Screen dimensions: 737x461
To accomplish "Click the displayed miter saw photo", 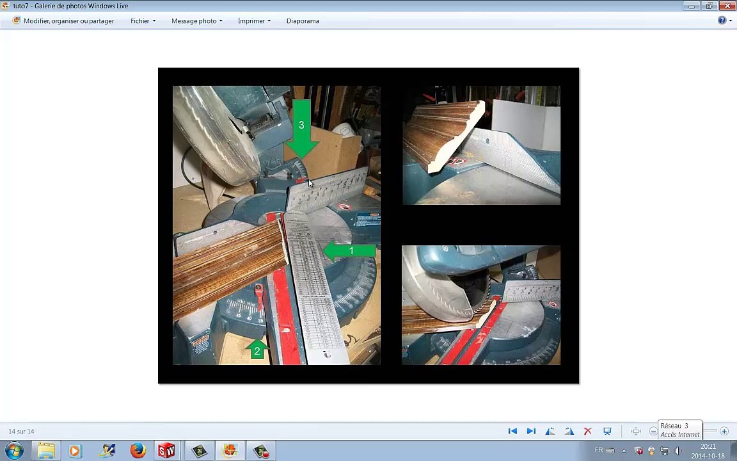I will click(368, 225).
